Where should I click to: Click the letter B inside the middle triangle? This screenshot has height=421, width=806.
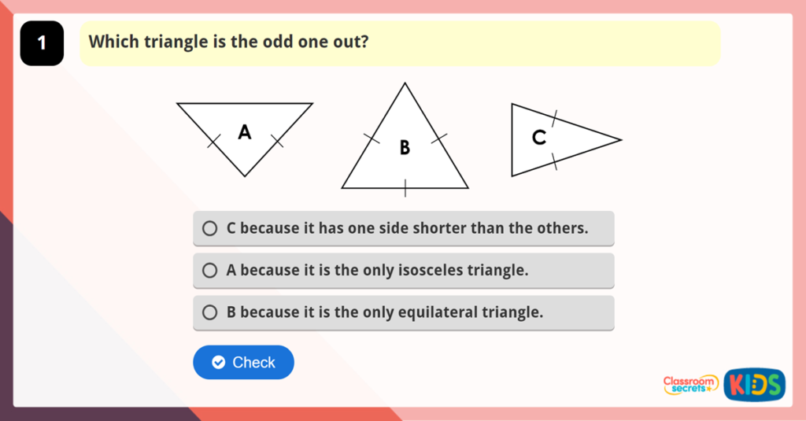[405, 147]
